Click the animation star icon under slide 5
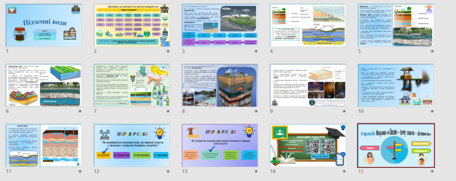Image resolution: width=456 pixels, height=181 pixels. [432, 51]
